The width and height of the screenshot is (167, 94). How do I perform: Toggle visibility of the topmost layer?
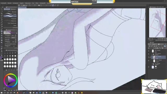tap(149, 51)
